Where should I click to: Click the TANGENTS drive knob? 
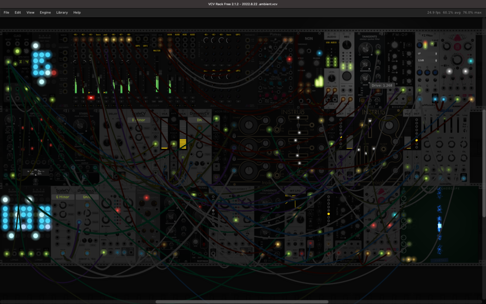pyautogui.click(x=365, y=78)
